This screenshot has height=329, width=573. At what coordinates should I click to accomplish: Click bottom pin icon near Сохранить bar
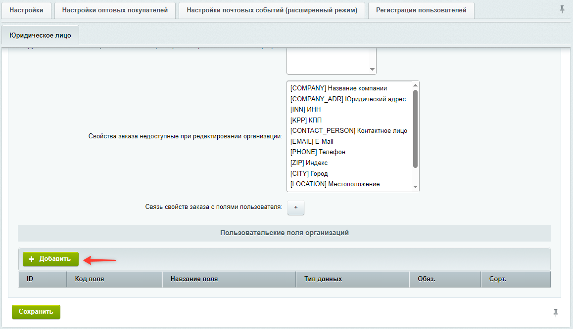pos(556,313)
